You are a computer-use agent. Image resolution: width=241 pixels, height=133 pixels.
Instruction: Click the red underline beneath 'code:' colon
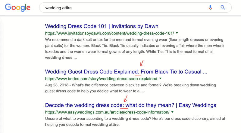pyautogui.click(x=124, y=109)
